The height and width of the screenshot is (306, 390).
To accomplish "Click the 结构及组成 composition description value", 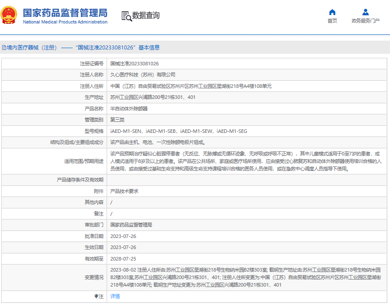I will (x=158, y=142).
